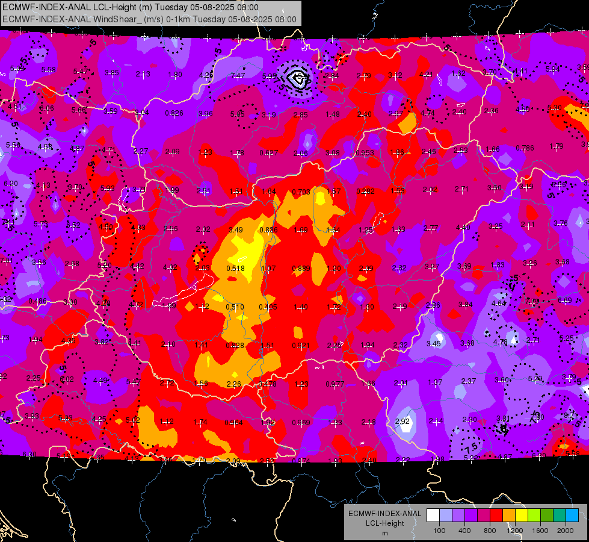Click the value 2.92 on the white patch
589x542 pixels.
402,422
